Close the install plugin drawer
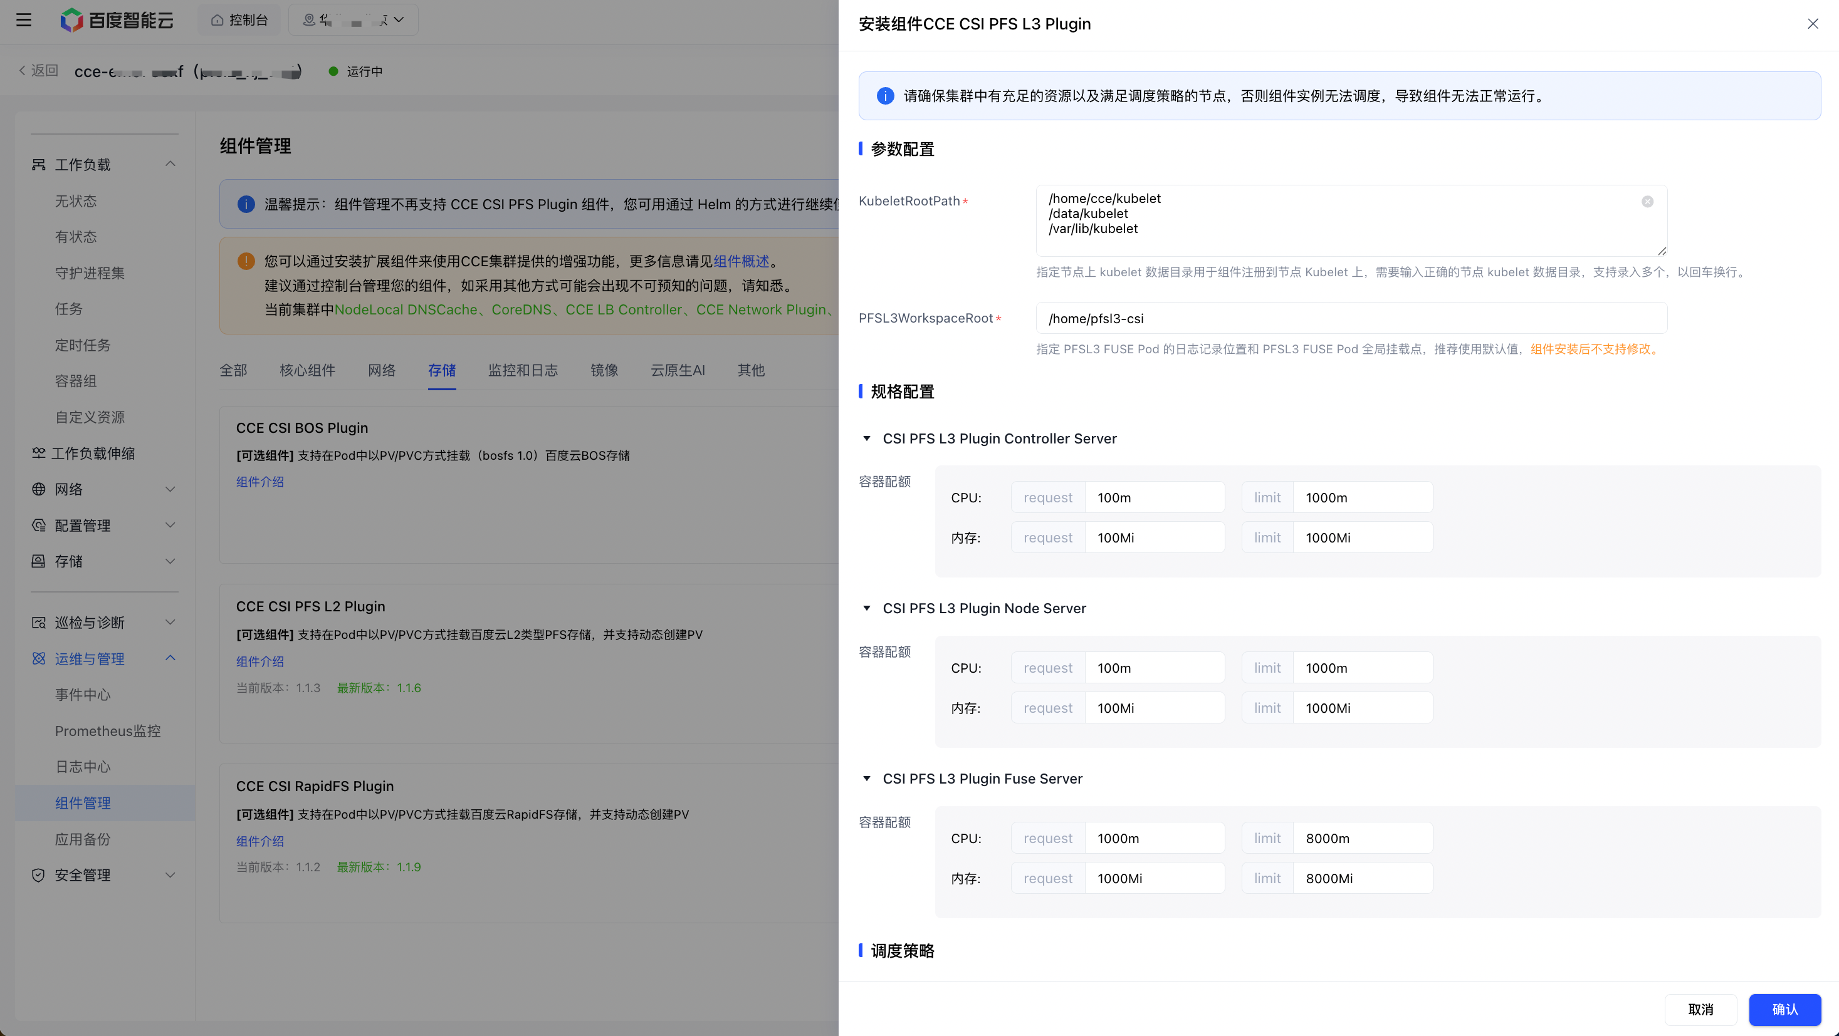 (1813, 24)
